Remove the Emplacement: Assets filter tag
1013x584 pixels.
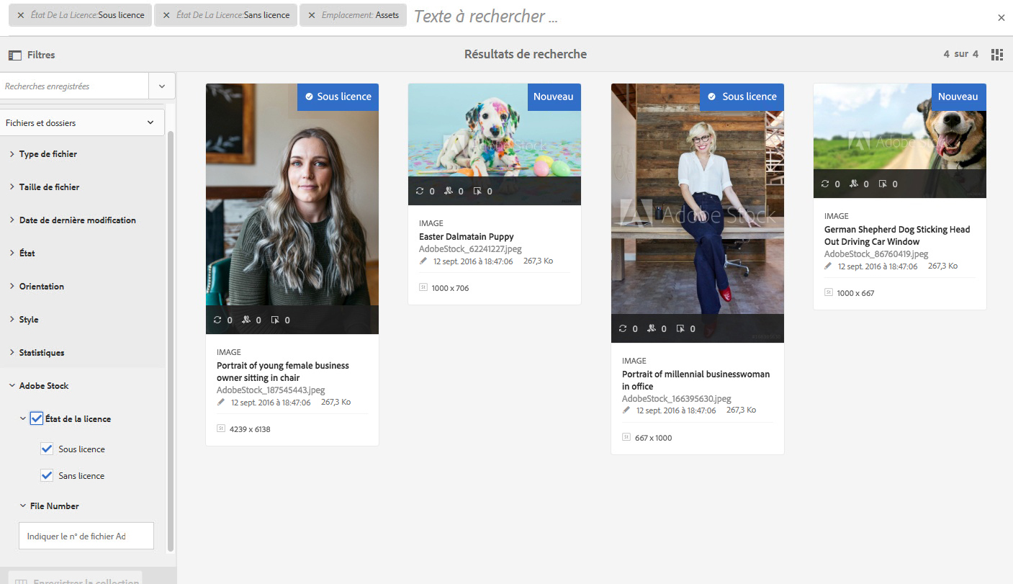[x=310, y=14]
